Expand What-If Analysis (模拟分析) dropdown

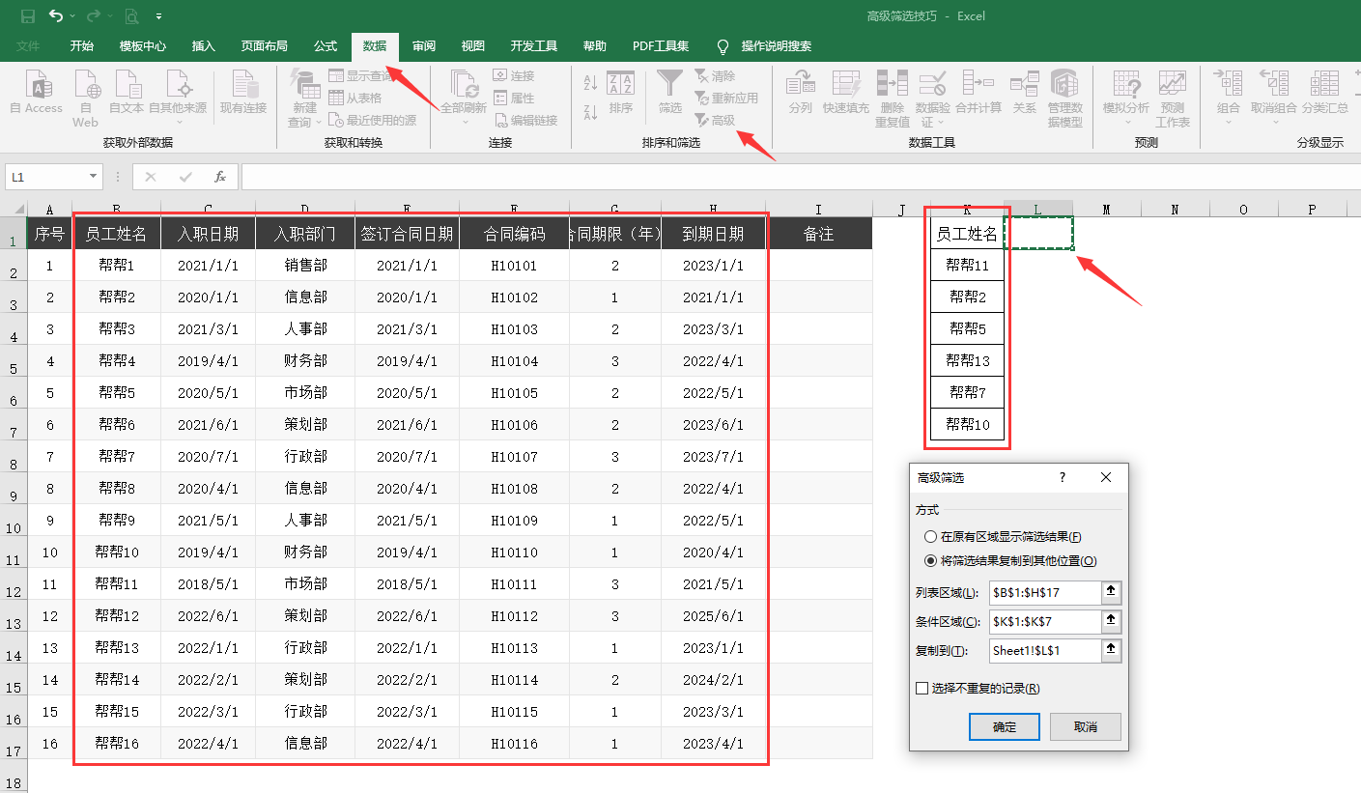pyautogui.click(x=1126, y=97)
